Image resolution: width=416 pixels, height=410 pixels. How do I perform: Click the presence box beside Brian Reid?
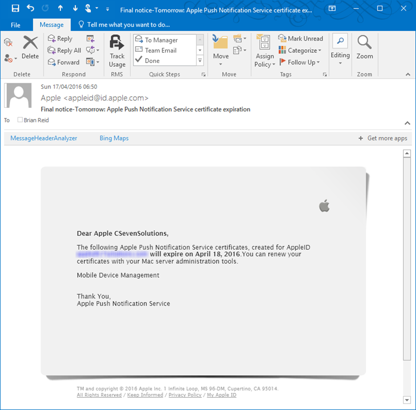click(x=20, y=120)
